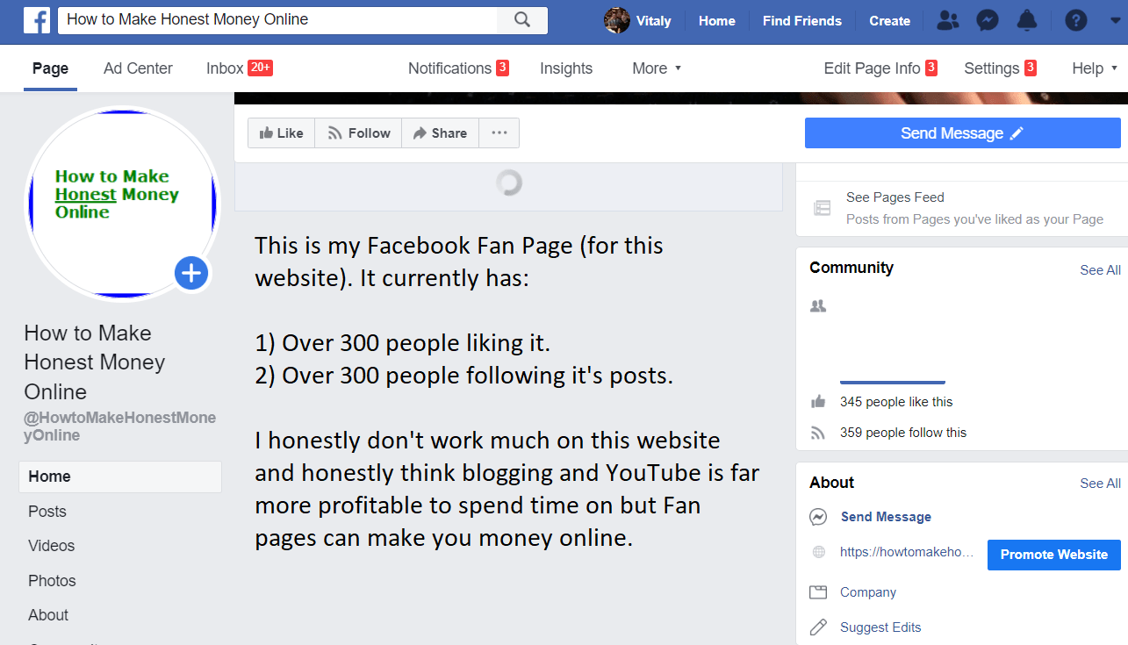Click the pencil icon for Suggest Edits
The height and width of the screenshot is (645, 1128).
pyautogui.click(x=818, y=627)
